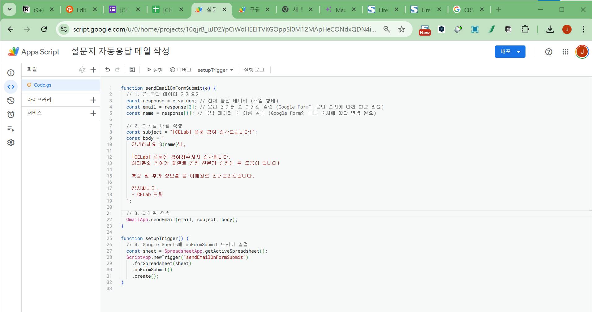The height and width of the screenshot is (312, 592).
Task: Close the active Apps Script tab
Action: (x=225, y=10)
